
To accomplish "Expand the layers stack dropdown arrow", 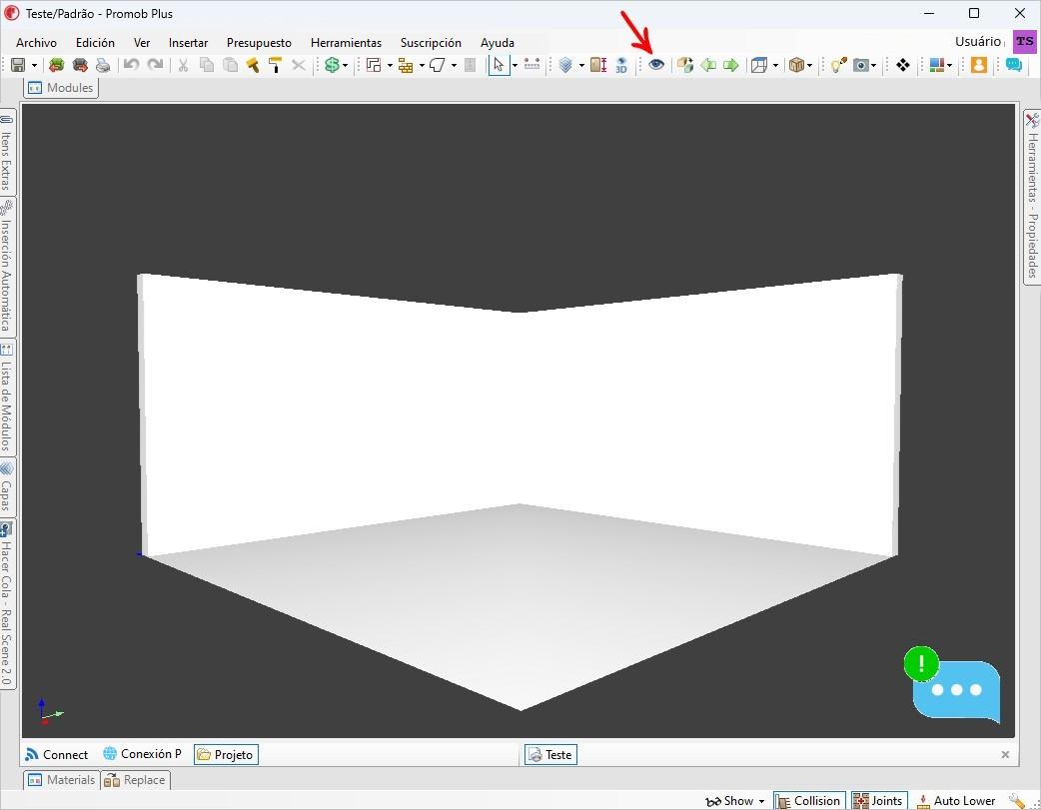I will [581, 65].
